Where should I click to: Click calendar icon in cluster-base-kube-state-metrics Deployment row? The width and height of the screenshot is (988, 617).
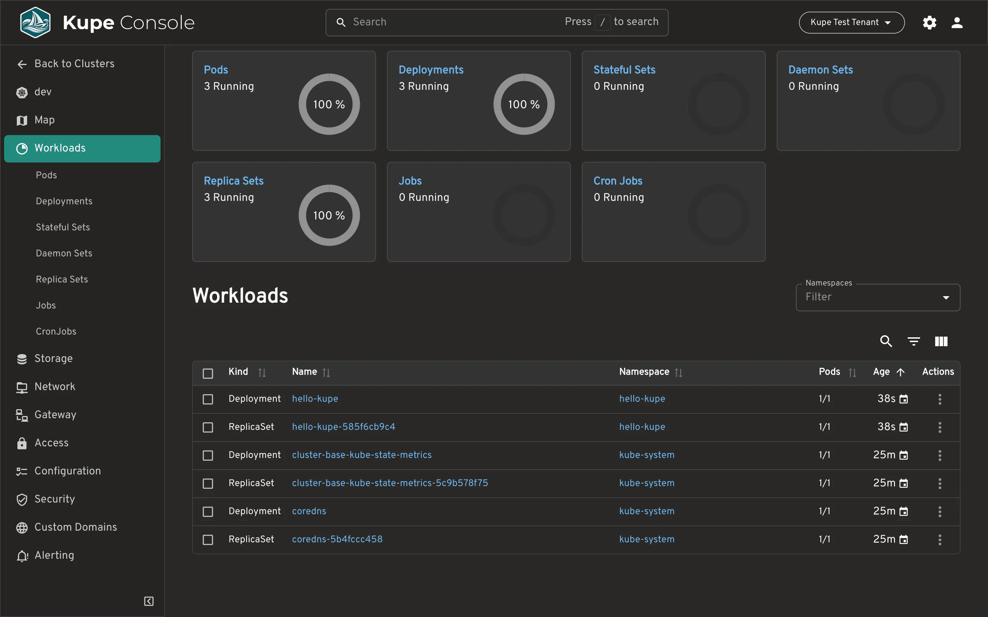tap(904, 456)
